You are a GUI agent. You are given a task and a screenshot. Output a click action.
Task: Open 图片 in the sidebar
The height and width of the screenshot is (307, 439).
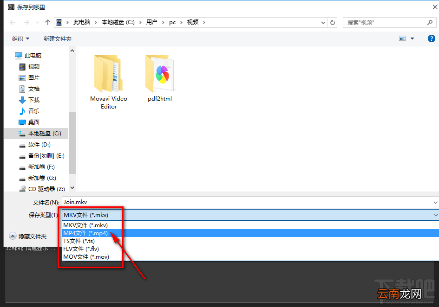[29, 78]
